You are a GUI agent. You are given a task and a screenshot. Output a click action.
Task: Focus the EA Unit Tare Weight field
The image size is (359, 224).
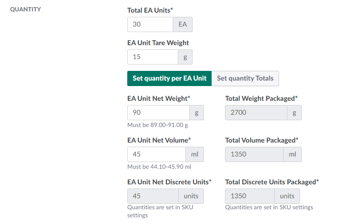click(153, 57)
